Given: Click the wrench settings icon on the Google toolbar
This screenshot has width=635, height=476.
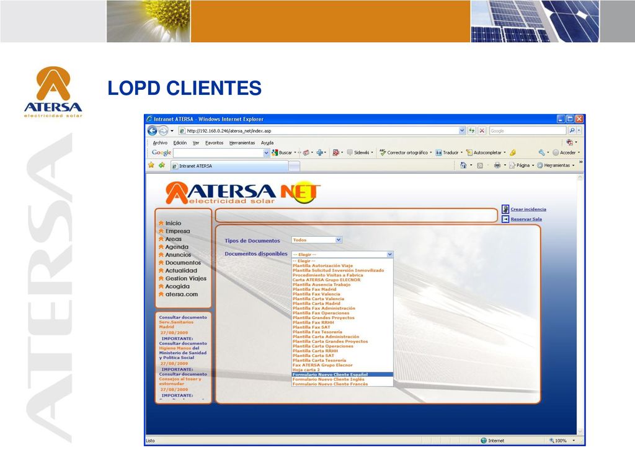Looking at the screenshot, I should 541,152.
